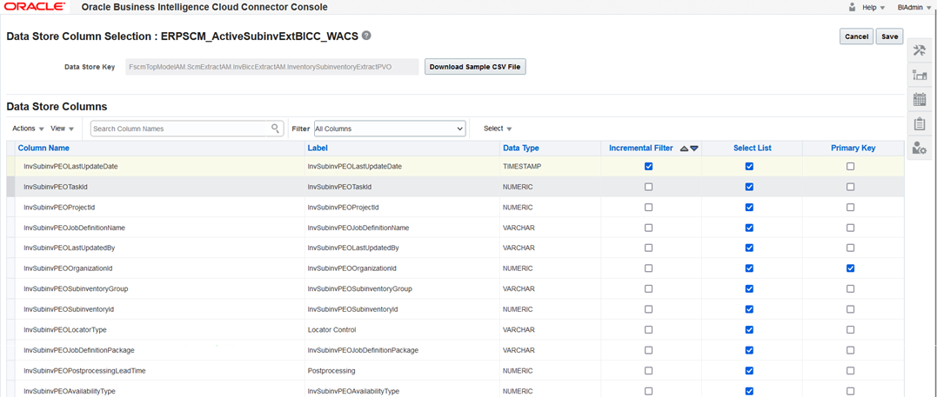
Task: Sort by Column Name header
Action: 43,148
